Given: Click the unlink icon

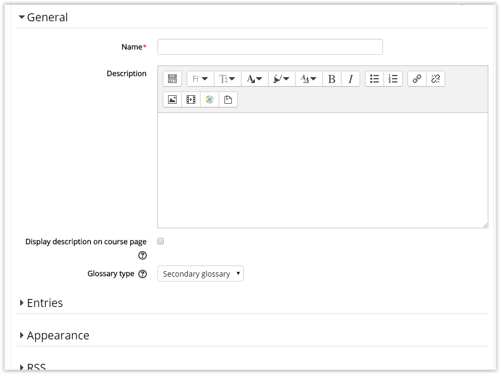Looking at the screenshot, I should (436, 79).
